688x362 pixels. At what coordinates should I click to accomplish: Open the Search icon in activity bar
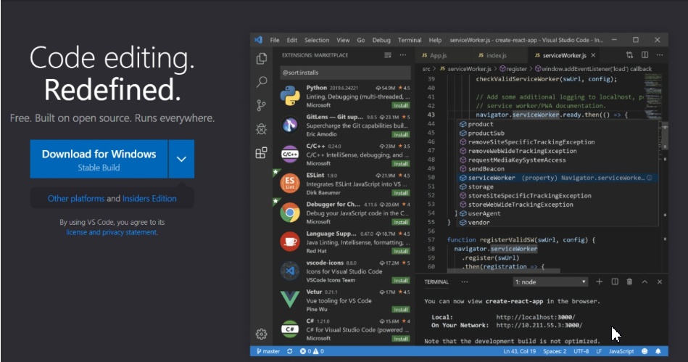(262, 82)
